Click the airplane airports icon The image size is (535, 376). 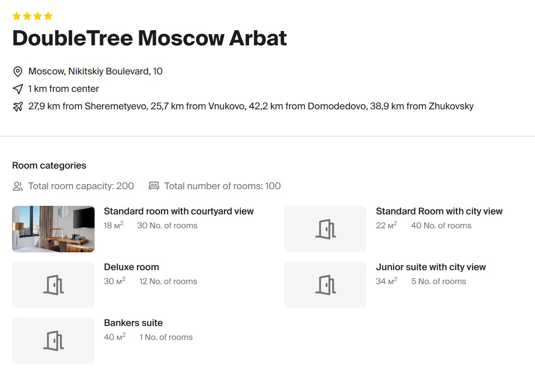(18, 107)
